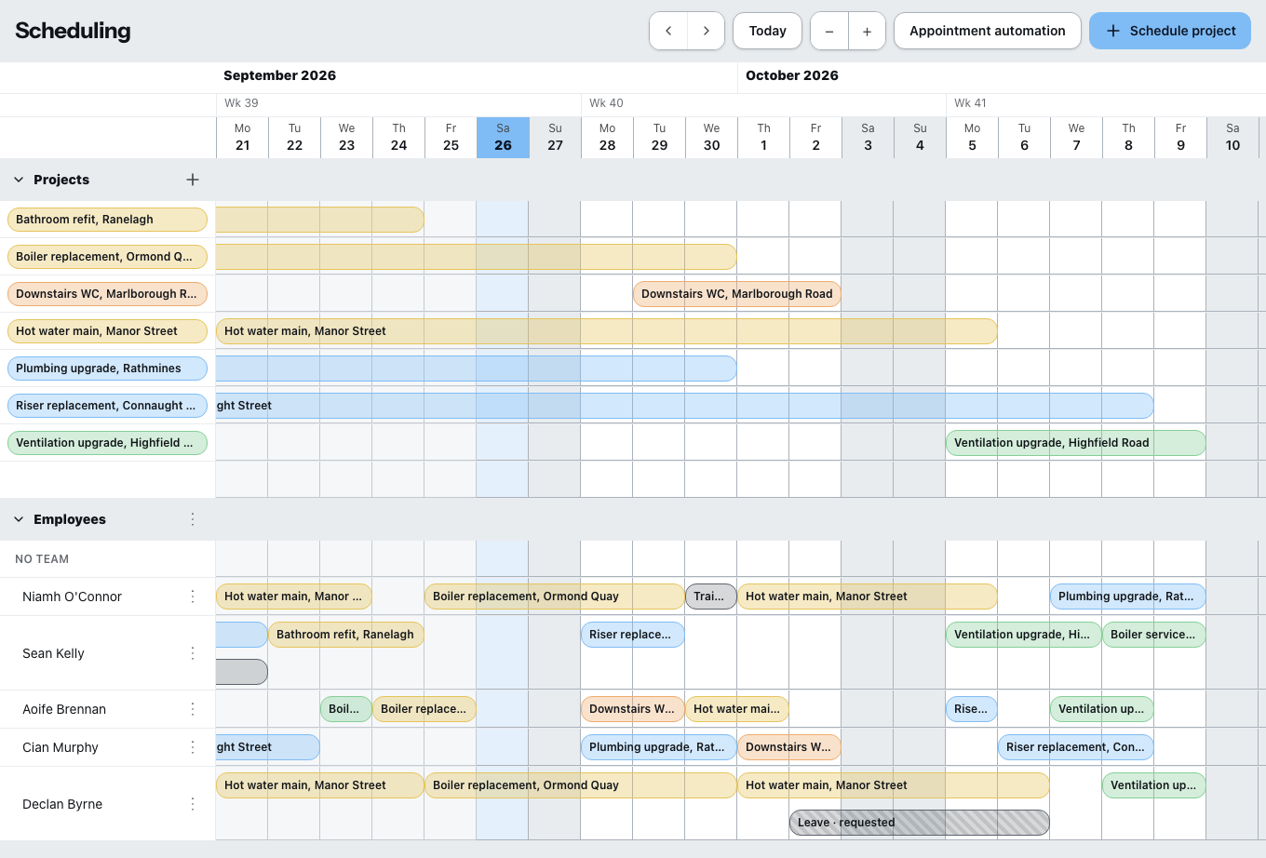The height and width of the screenshot is (858, 1266).
Task: Select Boiler replacement, Ormond Quay project label
Action: point(107,257)
